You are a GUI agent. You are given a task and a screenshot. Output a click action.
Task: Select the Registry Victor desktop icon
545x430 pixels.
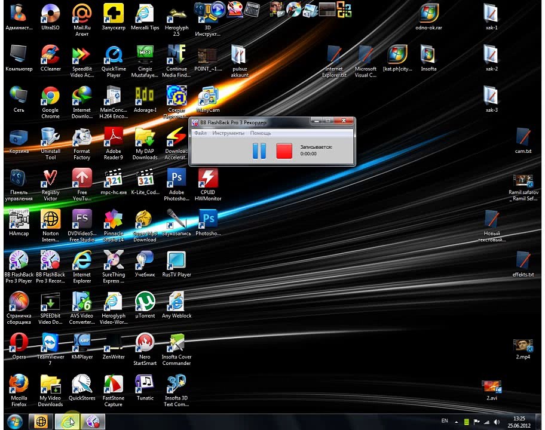50,185
